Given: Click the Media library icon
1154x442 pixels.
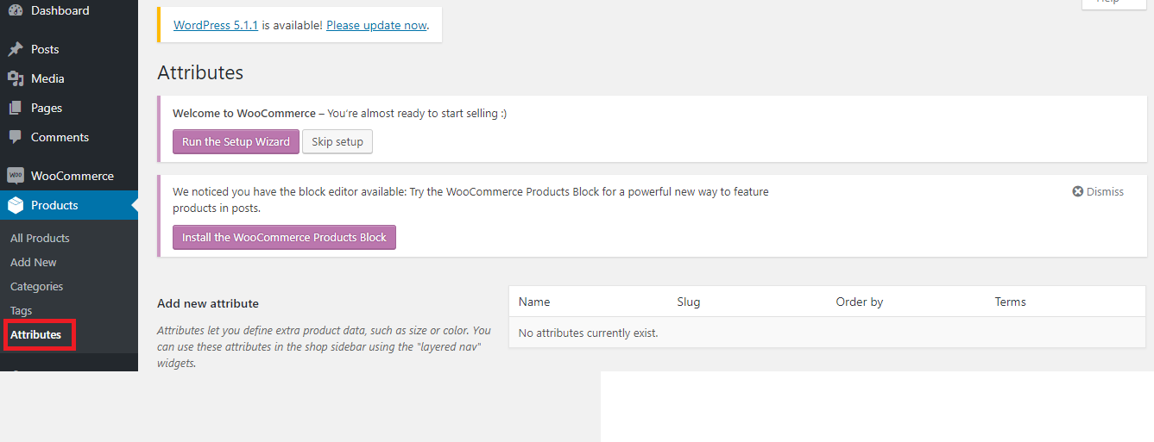Looking at the screenshot, I should pyautogui.click(x=16, y=78).
